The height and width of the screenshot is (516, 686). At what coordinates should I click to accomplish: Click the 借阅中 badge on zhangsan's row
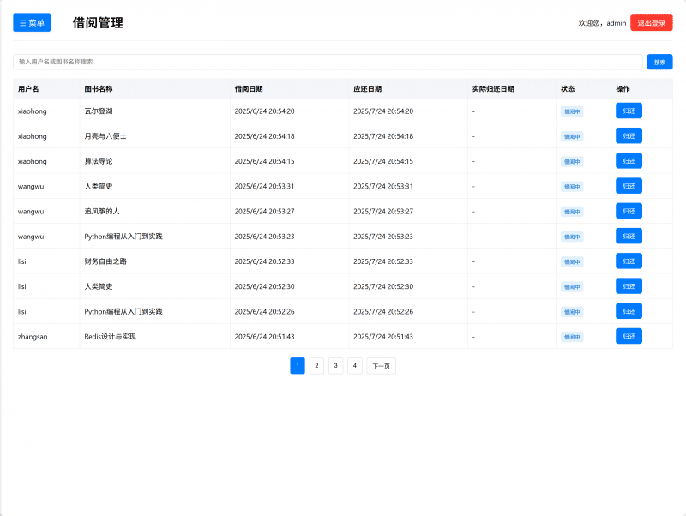[571, 336]
